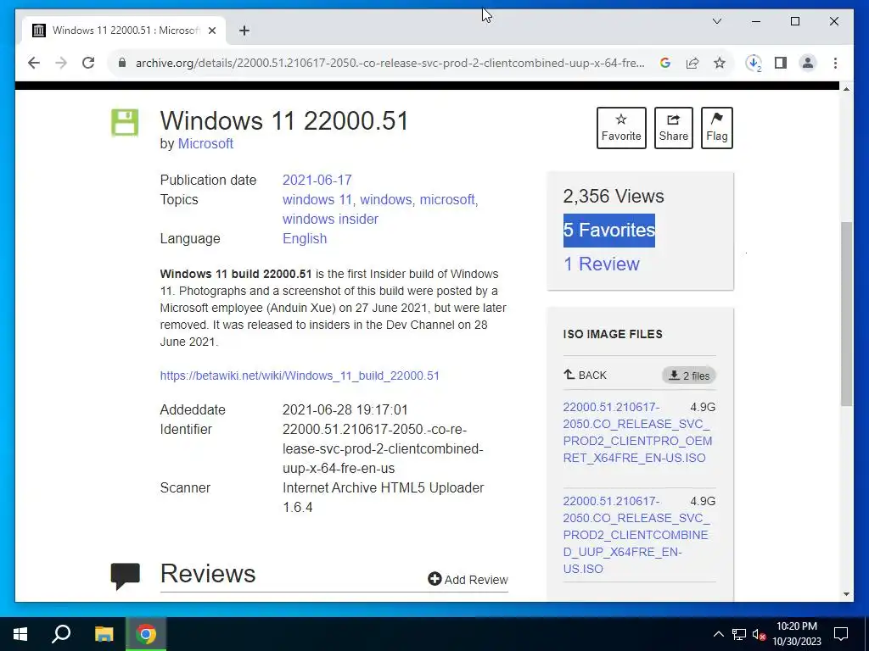The height and width of the screenshot is (651, 869).
Task: Click the Google icon in address bar
Action: pyautogui.click(x=665, y=63)
